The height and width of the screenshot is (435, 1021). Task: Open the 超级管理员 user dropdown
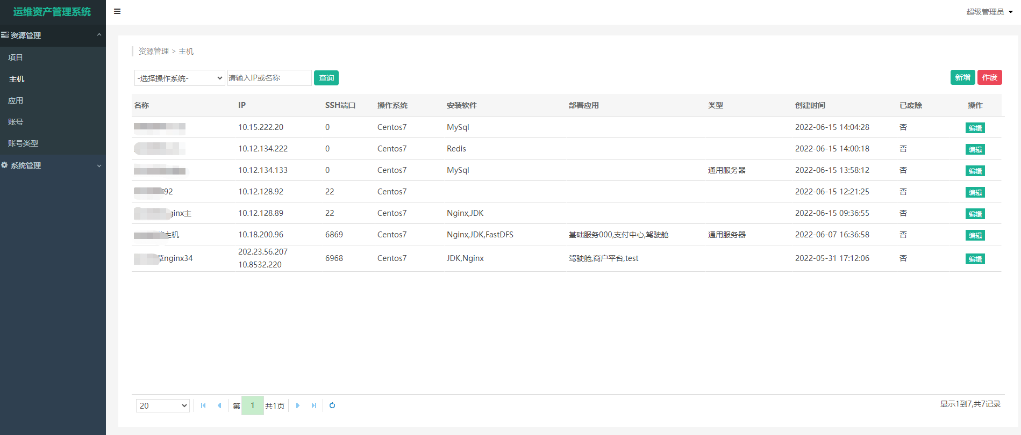click(x=989, y=12)
